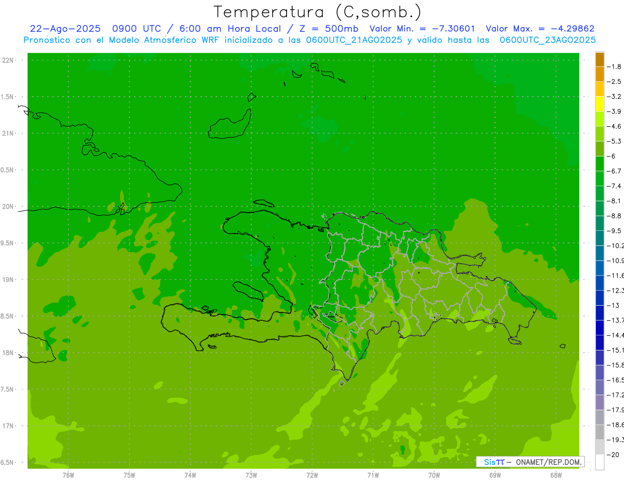This screenshot has width=624, height=482.
Task: Click the SisTT ONAMET/REP.DOM. logo box
Action: [x=530, y=462]
